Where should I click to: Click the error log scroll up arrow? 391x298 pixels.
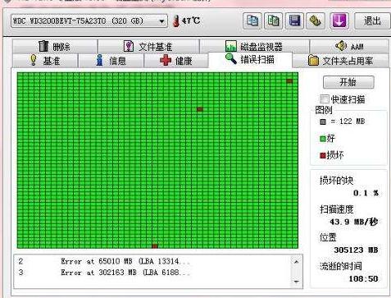click(x=297, y=262)
